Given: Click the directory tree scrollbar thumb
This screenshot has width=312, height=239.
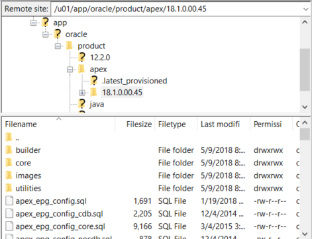Looking at the screenshot, I should 305,70.
